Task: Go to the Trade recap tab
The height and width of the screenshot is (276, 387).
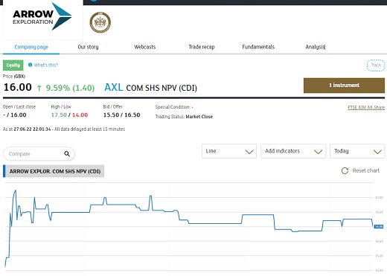Action: pos(202,47)
